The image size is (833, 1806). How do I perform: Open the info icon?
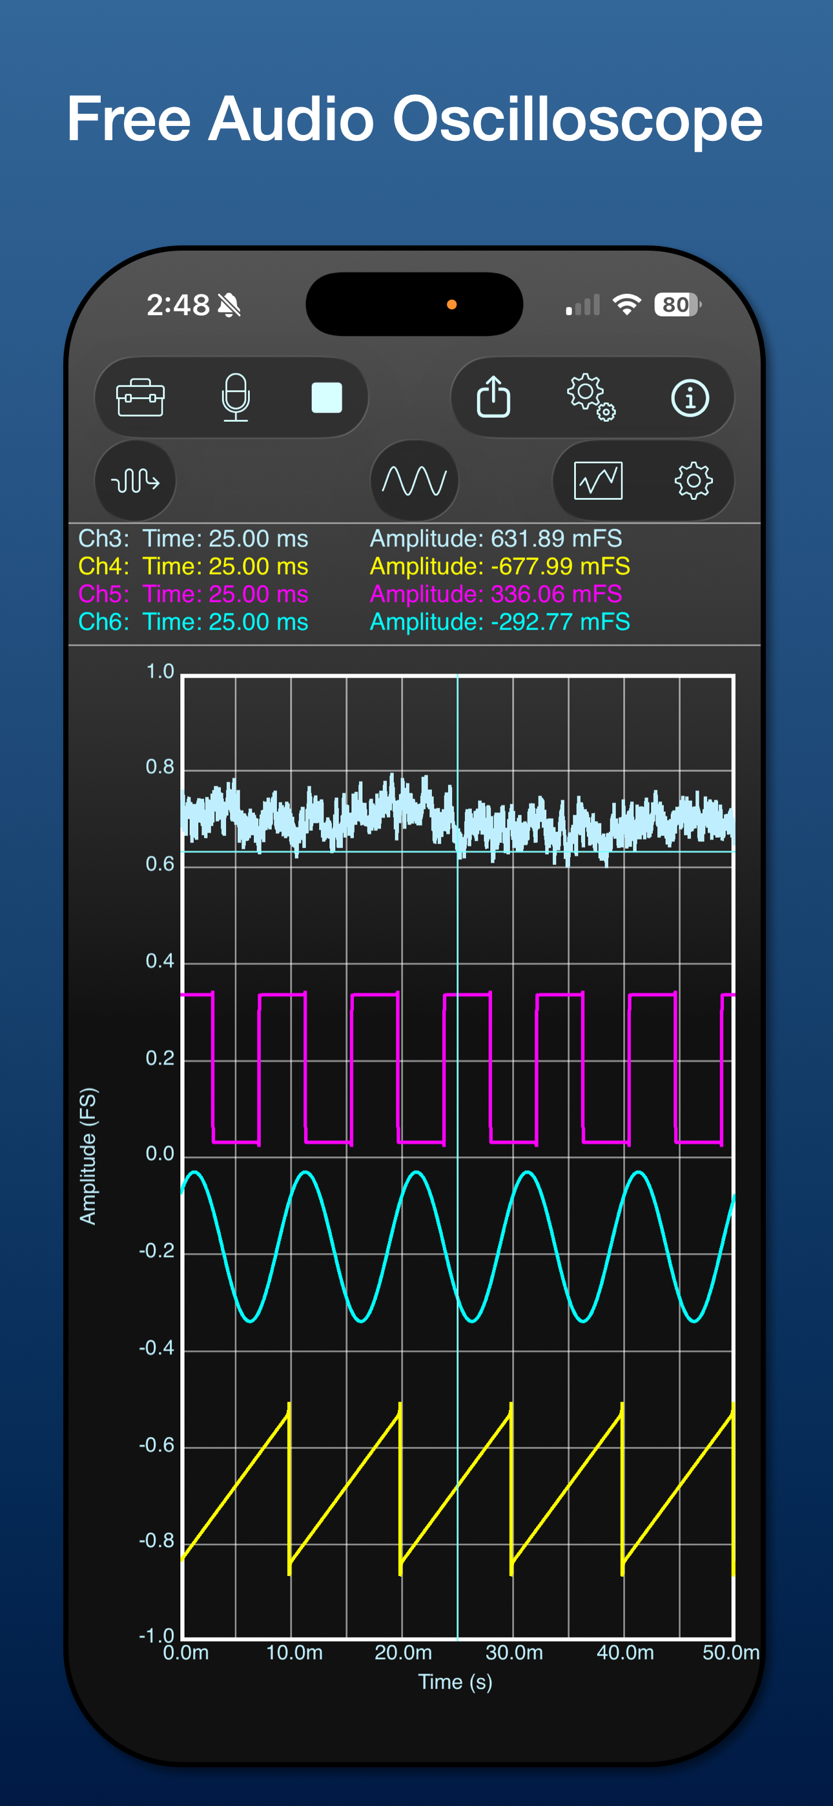[690, 399]
